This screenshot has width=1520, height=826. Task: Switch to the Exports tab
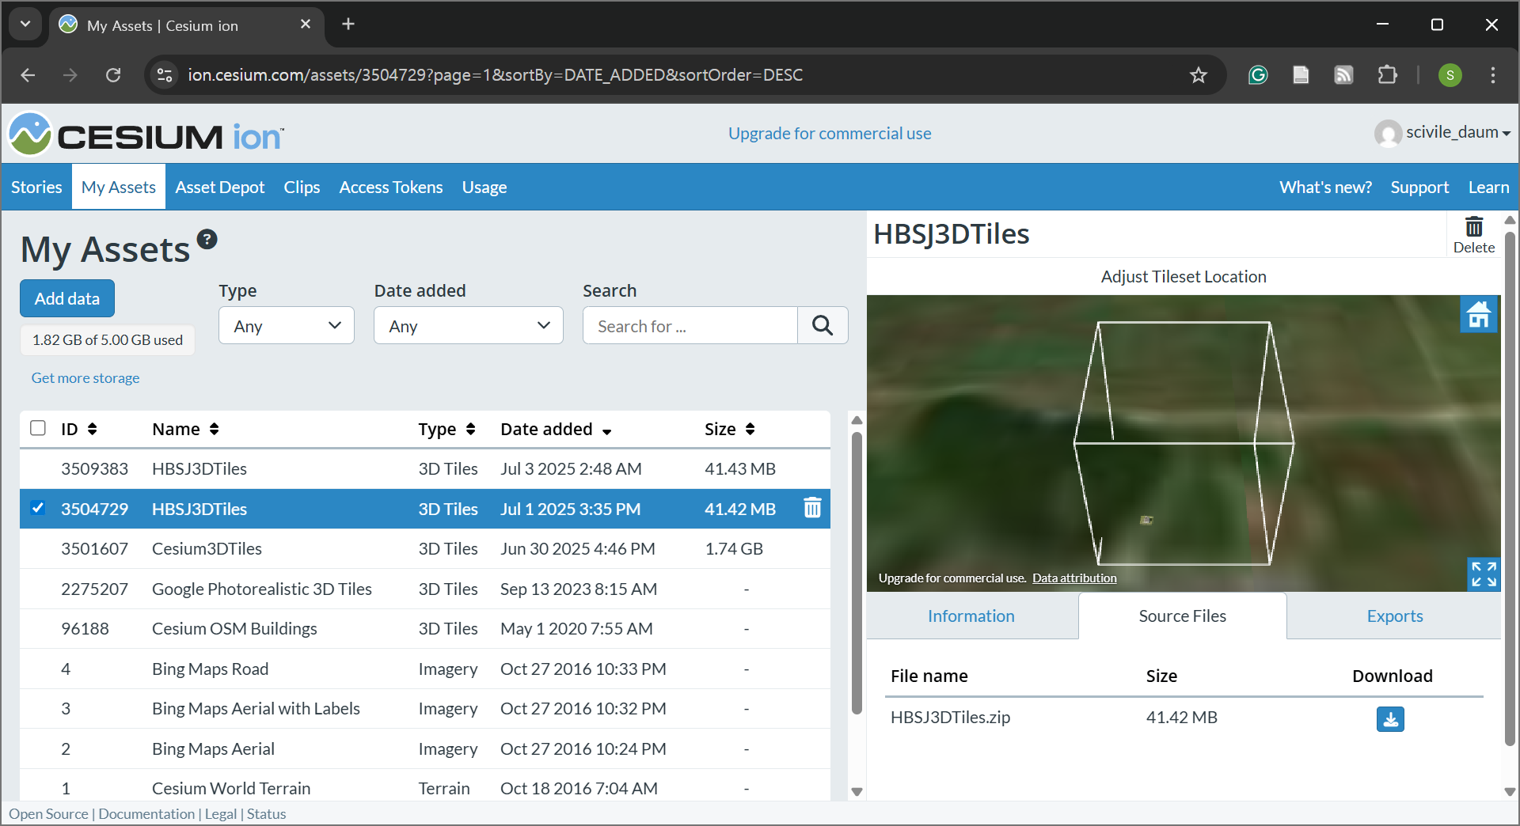[1395, 616]
